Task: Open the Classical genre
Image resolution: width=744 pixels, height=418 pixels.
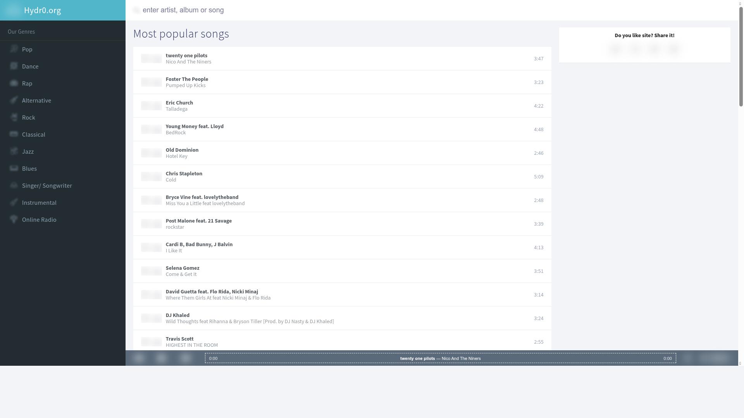Action: click(33, 134)
